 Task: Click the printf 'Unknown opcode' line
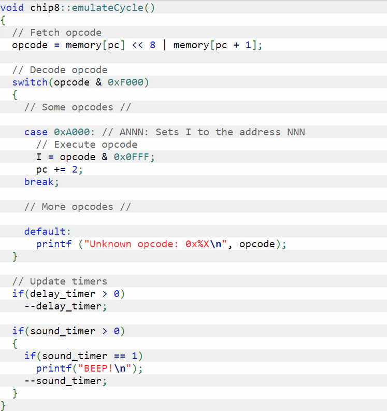(161, 244)
